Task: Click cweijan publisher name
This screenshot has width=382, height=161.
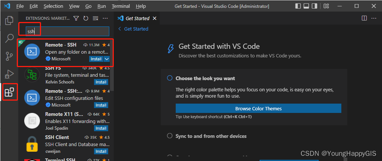Action: (53, 151)
